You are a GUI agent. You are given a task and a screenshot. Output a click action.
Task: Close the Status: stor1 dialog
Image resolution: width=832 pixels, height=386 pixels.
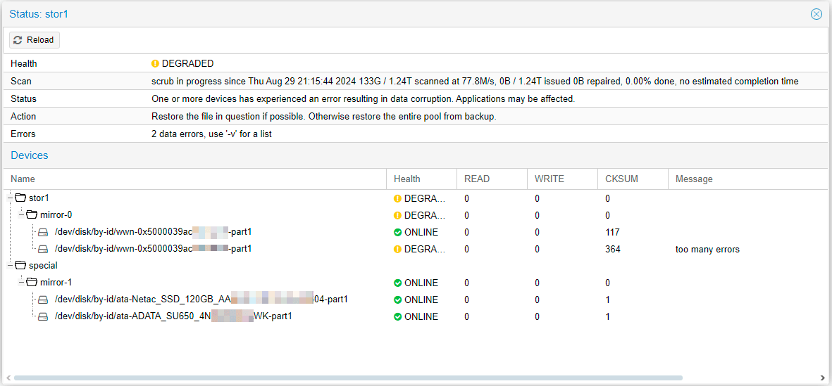[x=817, y=14]
